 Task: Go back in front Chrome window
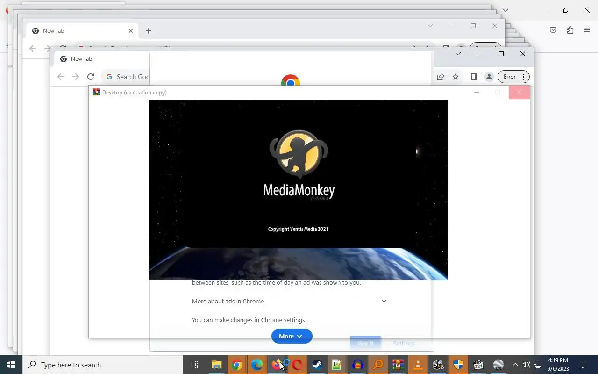(x=61, y=77)
